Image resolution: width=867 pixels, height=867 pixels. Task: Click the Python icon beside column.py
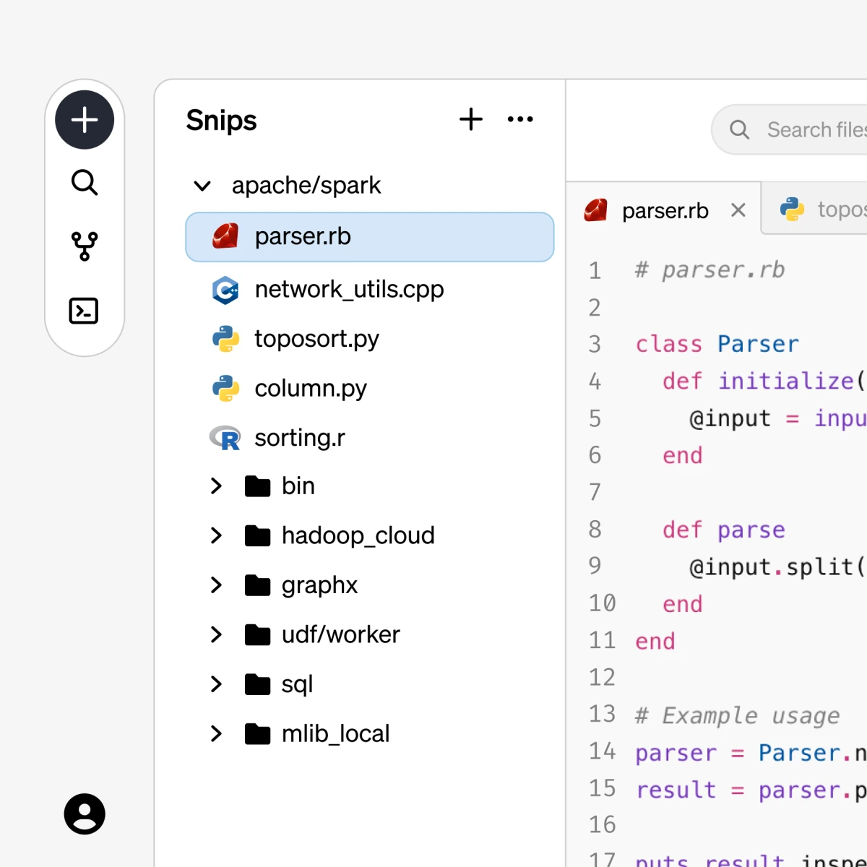(225, 388)
